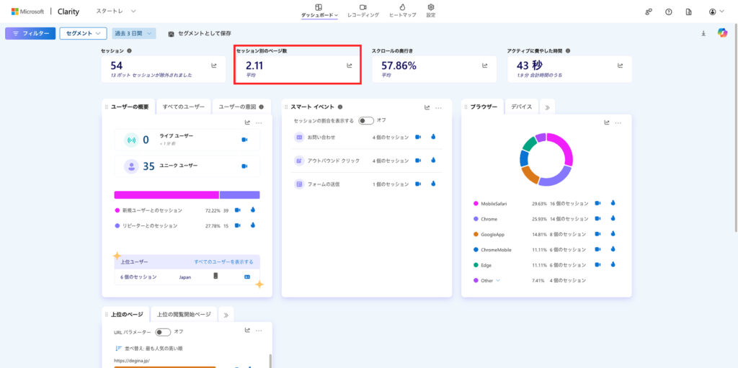Click the magenta segment of the browser donut chart
Image resolution: width=738 pixels, height=368 pixels.
(563, 146)
